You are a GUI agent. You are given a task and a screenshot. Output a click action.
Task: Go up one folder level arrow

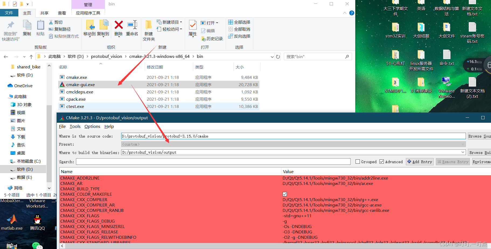[31, 57]
